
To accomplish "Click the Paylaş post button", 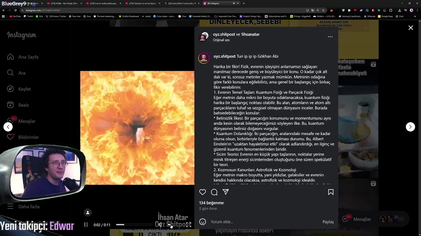I will click(x=328, y=222).
